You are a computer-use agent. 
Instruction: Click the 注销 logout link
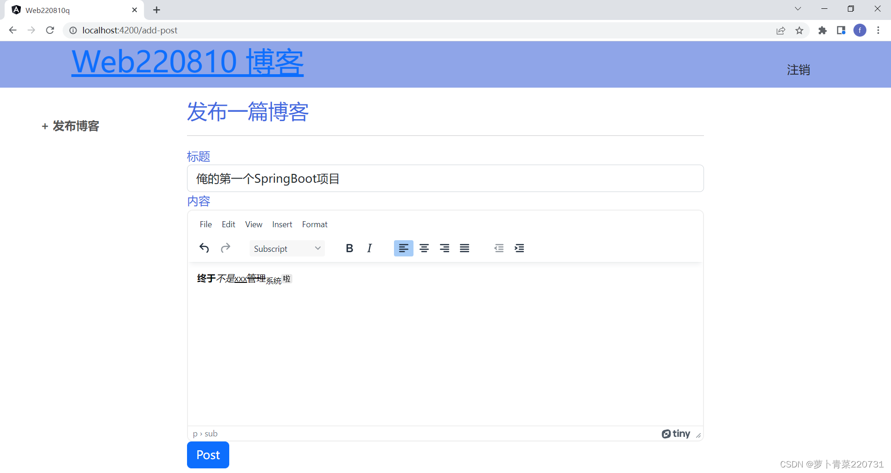point(798,70)
